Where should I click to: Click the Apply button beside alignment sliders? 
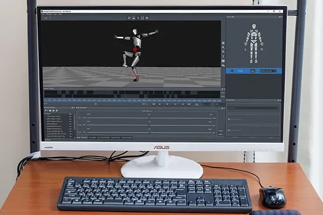tap(221, 134)
